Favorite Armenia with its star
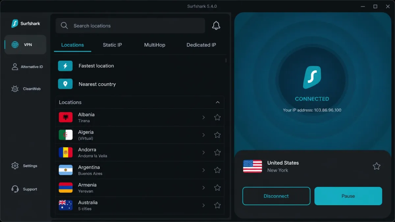 [217, 188]
